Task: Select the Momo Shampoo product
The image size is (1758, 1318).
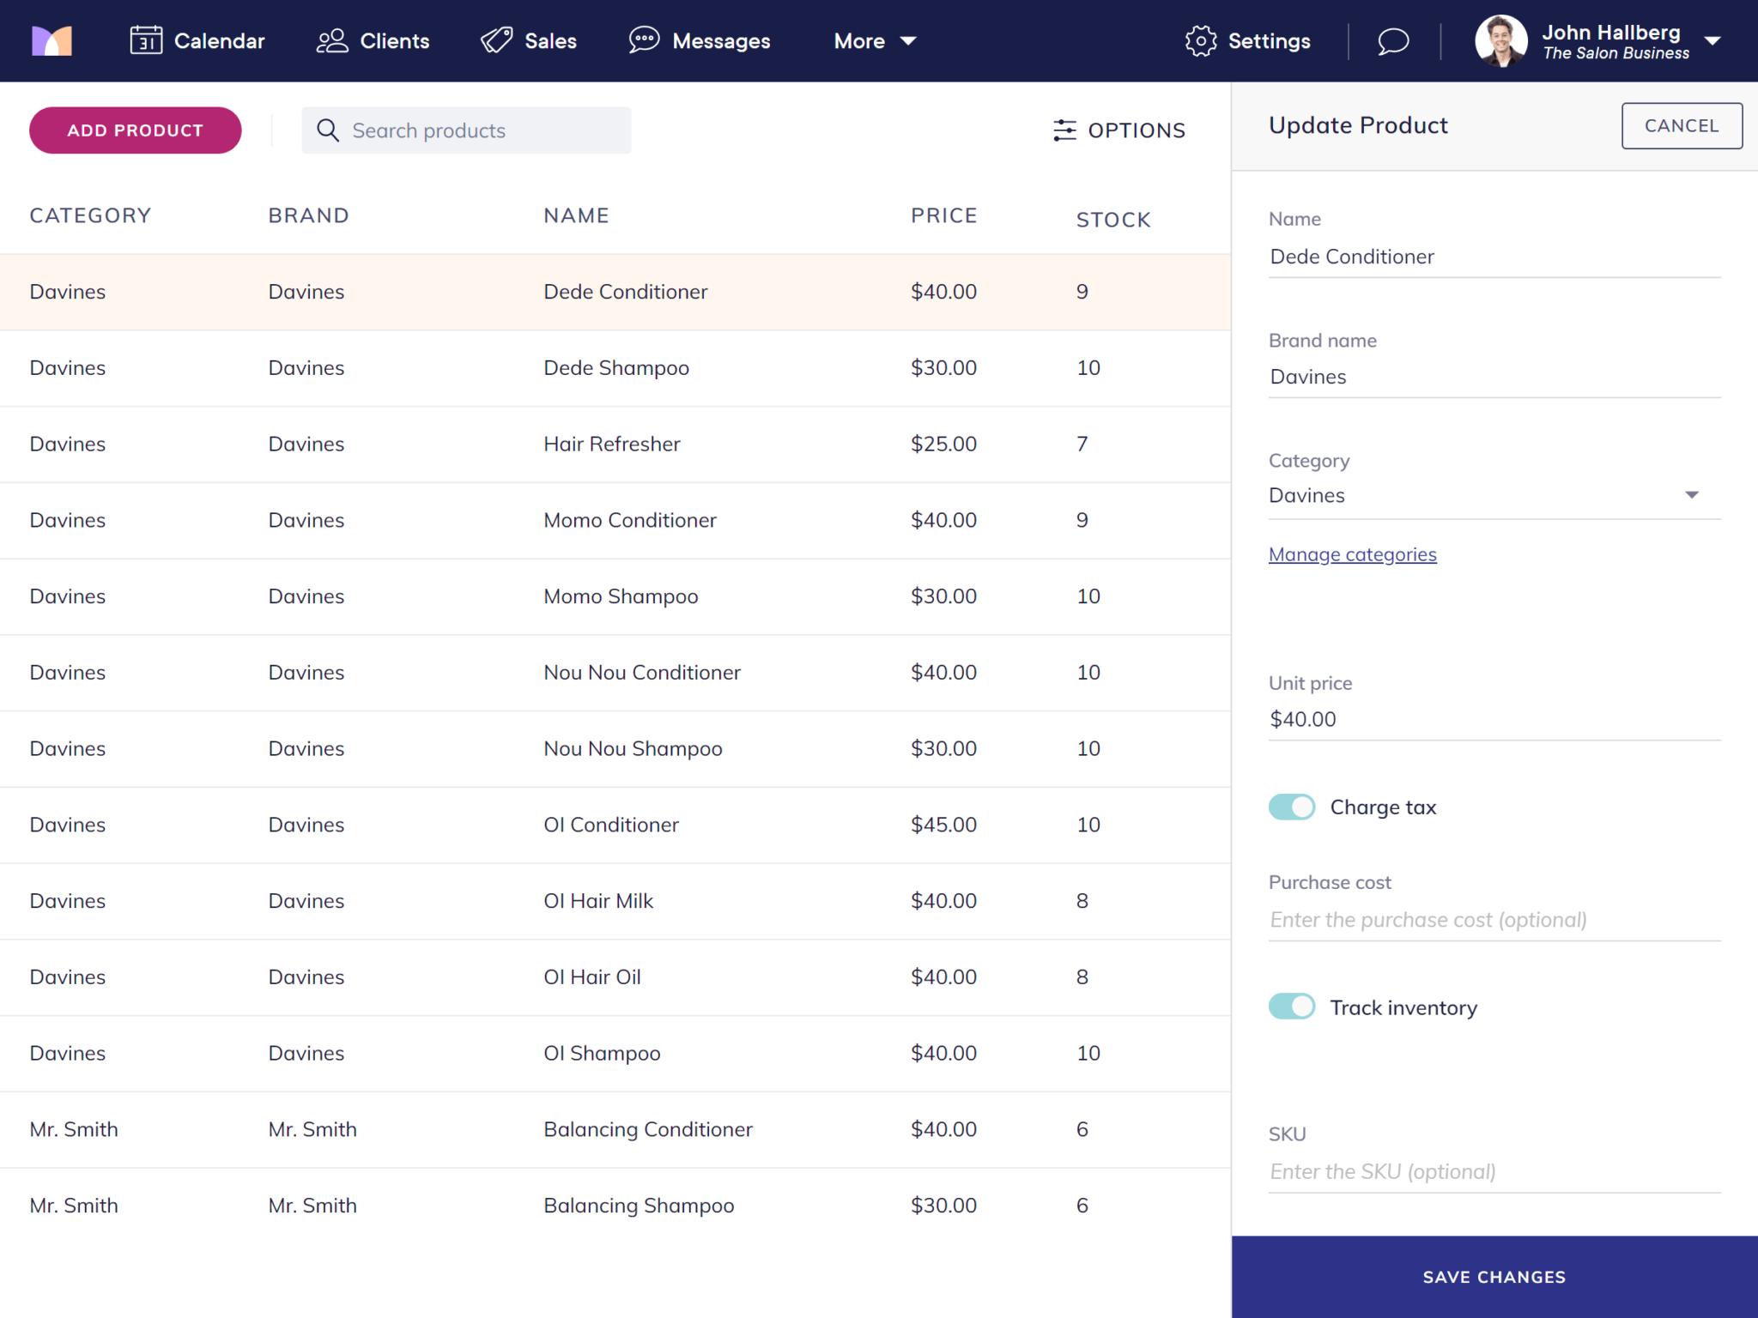Action: [615, 596]
